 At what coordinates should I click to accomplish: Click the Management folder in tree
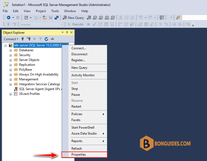coord(29,79)
